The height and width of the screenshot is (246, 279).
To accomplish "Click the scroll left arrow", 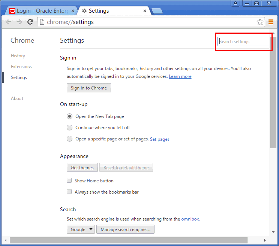I will [x=6, y=240].
